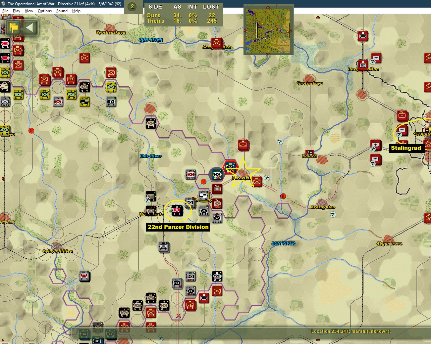Select the black air unit with strength 3
The image size is (431, 344).
coord(151,196)
